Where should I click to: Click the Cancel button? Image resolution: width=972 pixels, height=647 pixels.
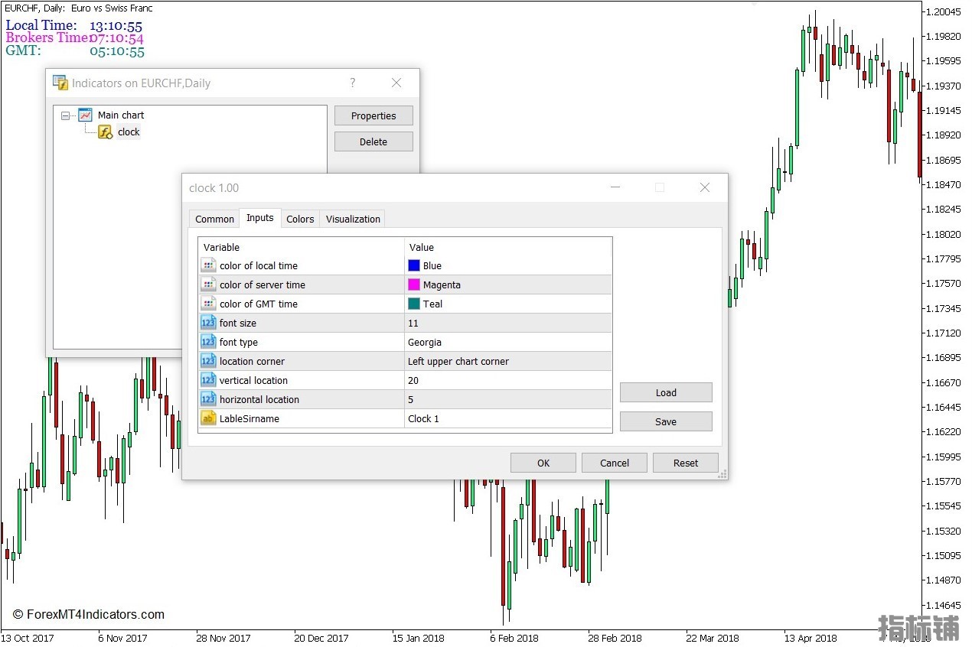[615, 463]
